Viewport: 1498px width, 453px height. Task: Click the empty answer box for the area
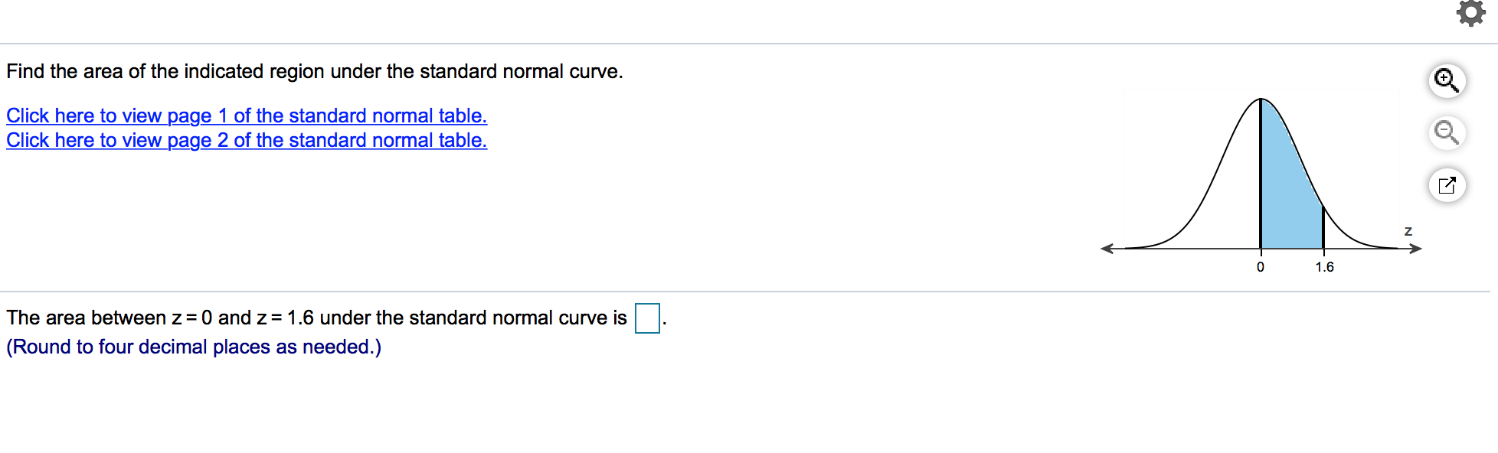(x=647, y=318)
